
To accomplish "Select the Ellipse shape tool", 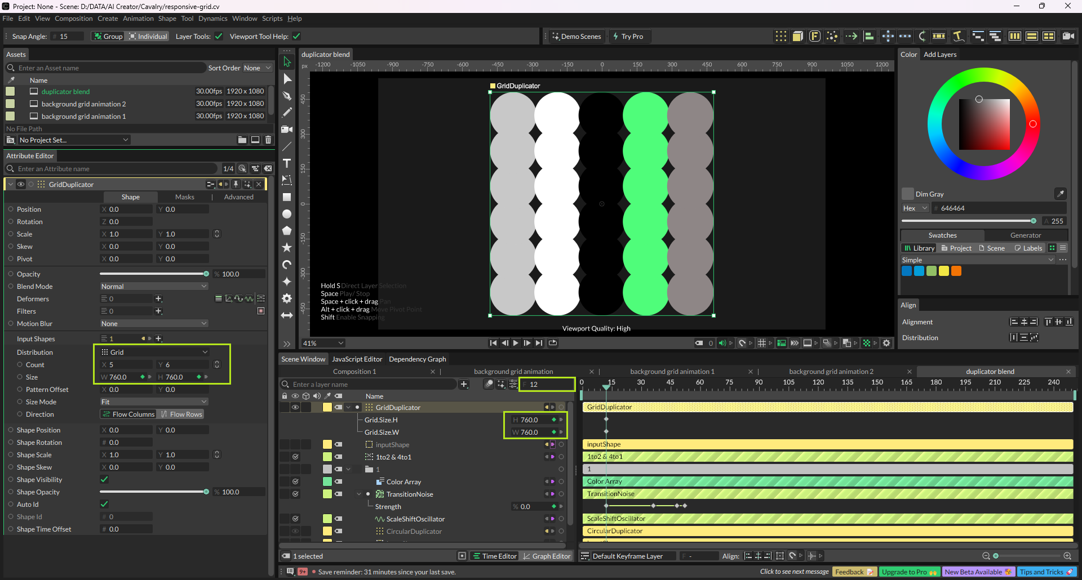I will point(287,214).
